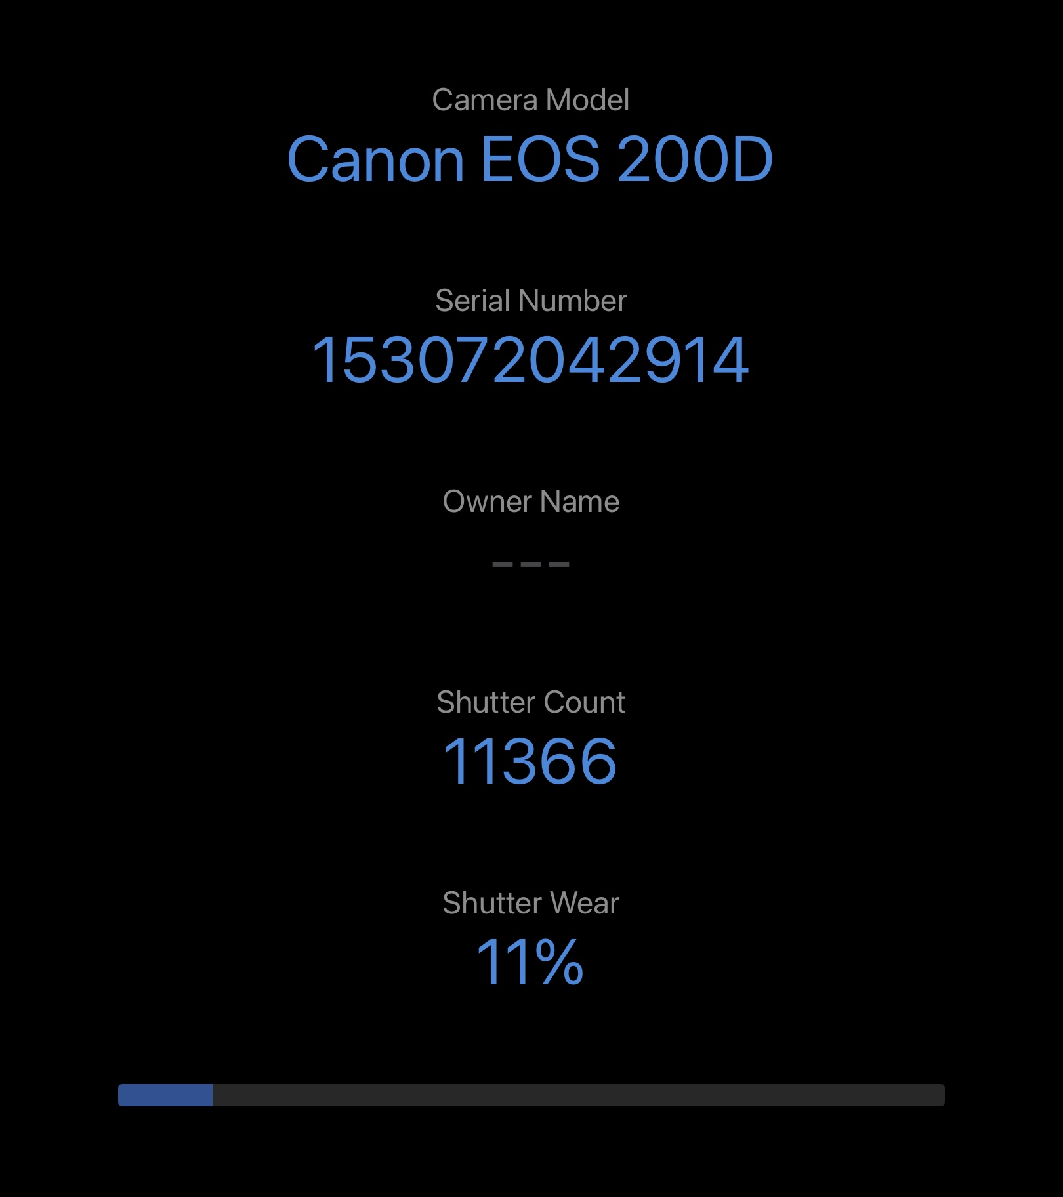Click the Shutter Wear label
Screen dimensions: 1063x1197
click(x=530, y=904)
